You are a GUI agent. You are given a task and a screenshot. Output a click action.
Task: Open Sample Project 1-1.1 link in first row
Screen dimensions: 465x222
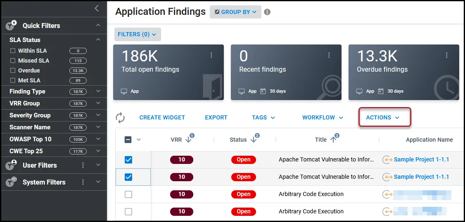point(421,160)
